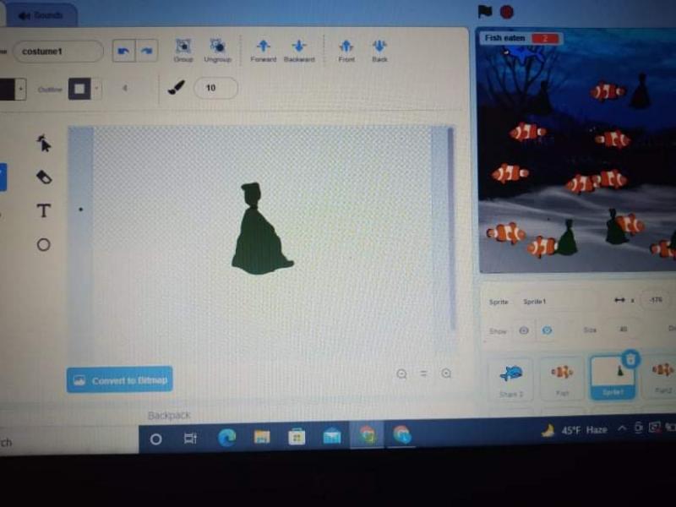Hide the sprite with the crossed-eye toggle
Screen dimensions: 676x507
(x=547, y=330)
